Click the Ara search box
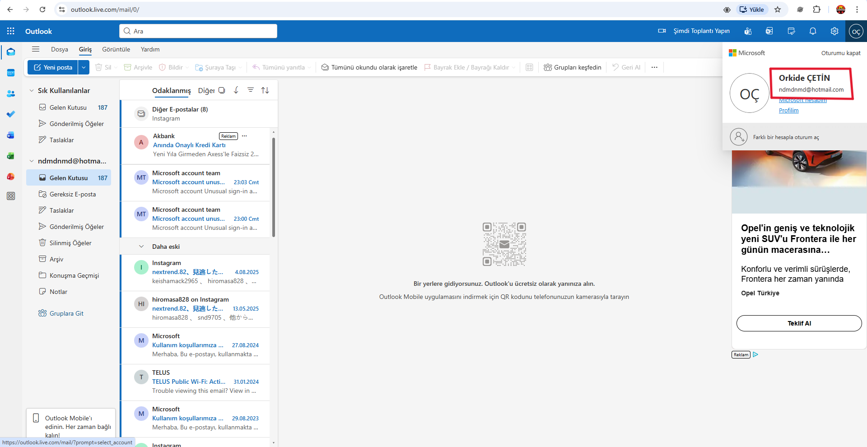The height and width of the screenshot is (447, 867). [198, 31]
